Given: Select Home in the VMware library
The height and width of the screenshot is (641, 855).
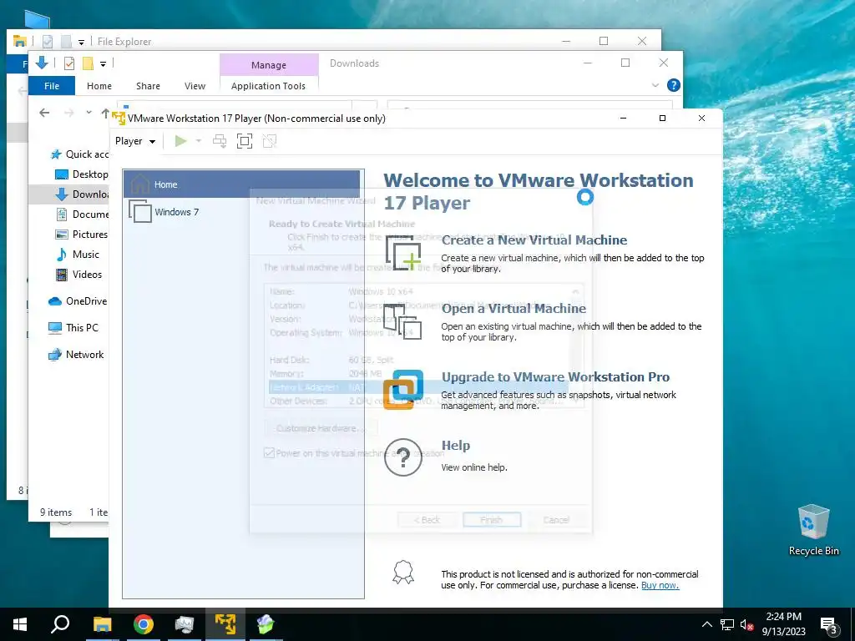Looking at the screenshot, I should 241,184.
